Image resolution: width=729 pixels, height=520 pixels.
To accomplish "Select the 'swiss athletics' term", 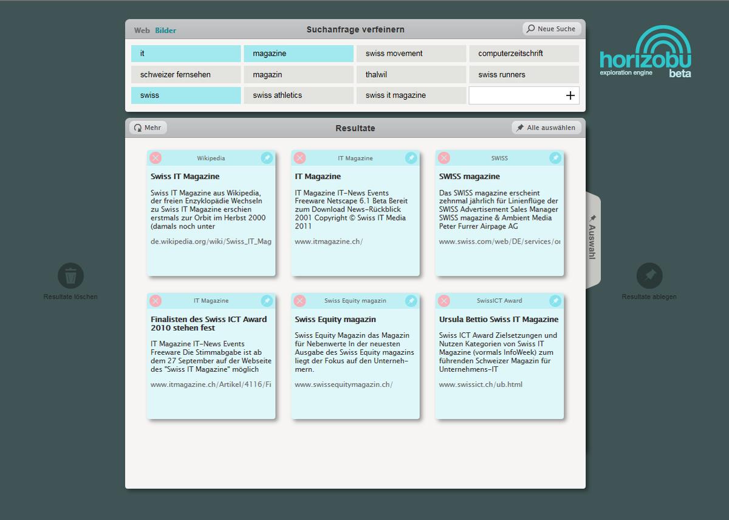I will click(x=298, y=95).
